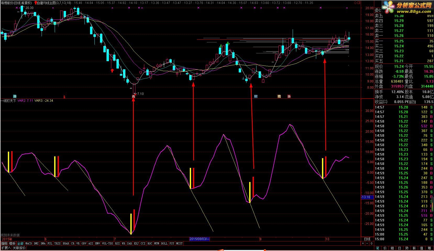Click the 卖一 ask price 15.26
The width and height of the screenshot is (434, 251).
tap(399, 36)
